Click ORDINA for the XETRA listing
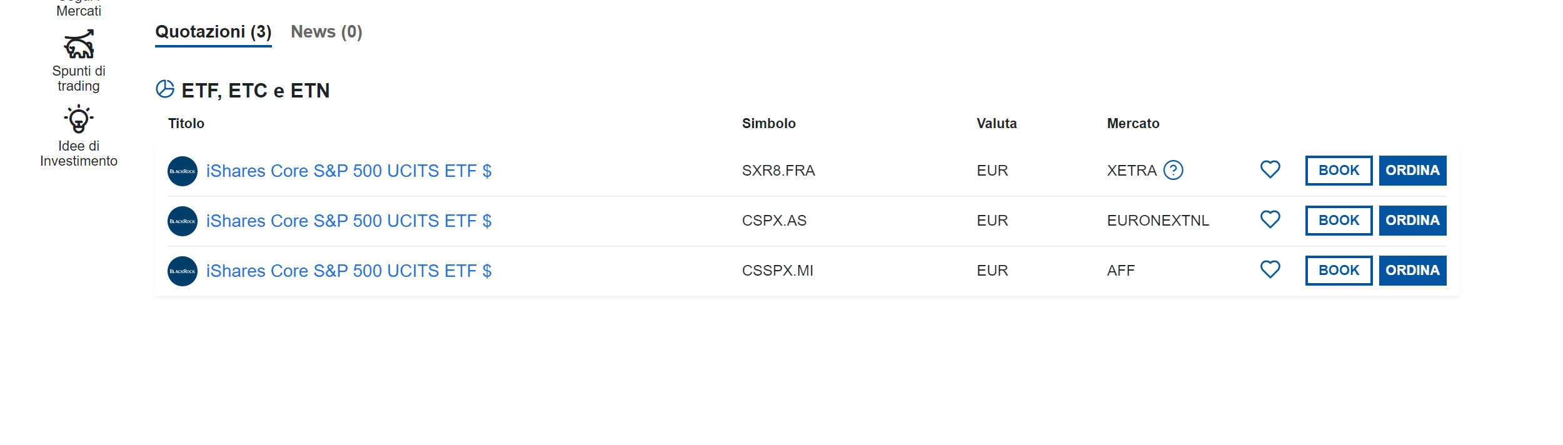1563x445 pixels. point(1413,171)
